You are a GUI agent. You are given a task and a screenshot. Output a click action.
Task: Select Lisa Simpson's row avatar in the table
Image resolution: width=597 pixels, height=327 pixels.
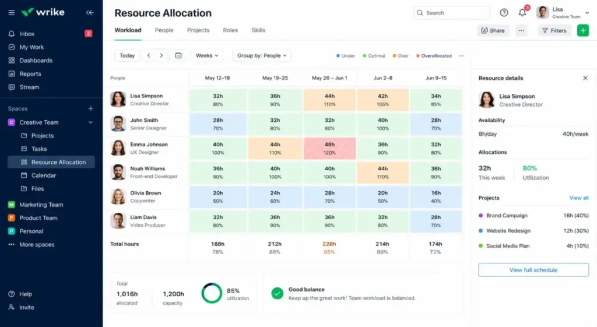click(118, 99)
